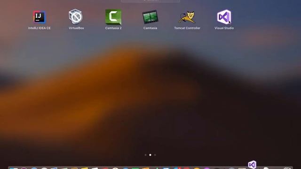
Task: Click the 'VirtualBox' label
Action: (x=76, y=28)
